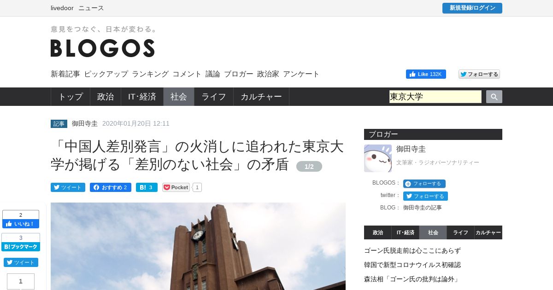Click Facebook おすすめ 2 button

pos(111,187)
